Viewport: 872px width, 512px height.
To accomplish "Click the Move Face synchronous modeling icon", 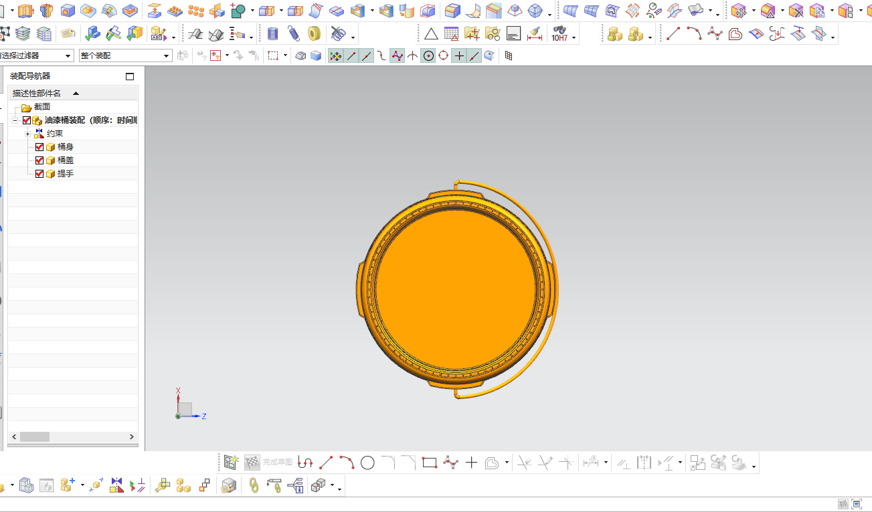I will point(738,10).
